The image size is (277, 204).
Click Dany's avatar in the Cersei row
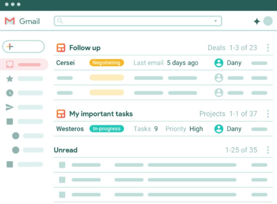pyautogui.click(x=219, y=63)
